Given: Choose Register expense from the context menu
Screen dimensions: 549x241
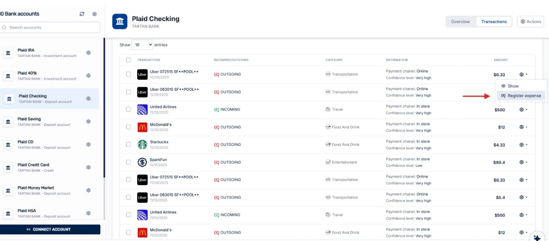Looking at the screenshot, I should pos(521,96).
